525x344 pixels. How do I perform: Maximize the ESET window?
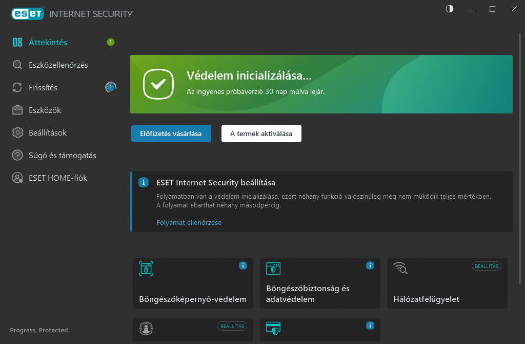492,9
